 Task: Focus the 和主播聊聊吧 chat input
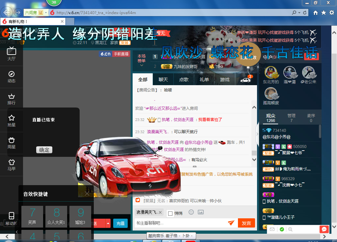coord(181,223)
